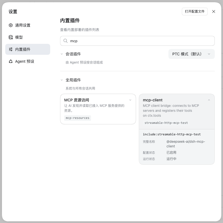Click the gear icon beside 通用设置
The width and height of the screenshot is (223, 223).
coord(11,25)
